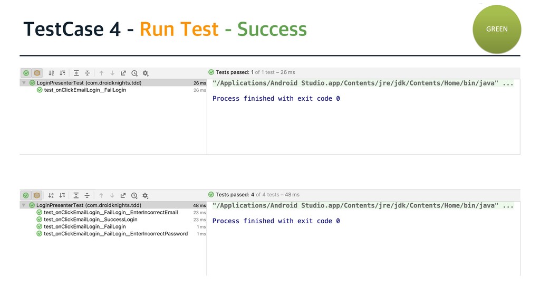Click expand all icon in upper test toolbar
The width and height of the screenshot is (540, 304).
pyautogui.click(x=76, y=73)
